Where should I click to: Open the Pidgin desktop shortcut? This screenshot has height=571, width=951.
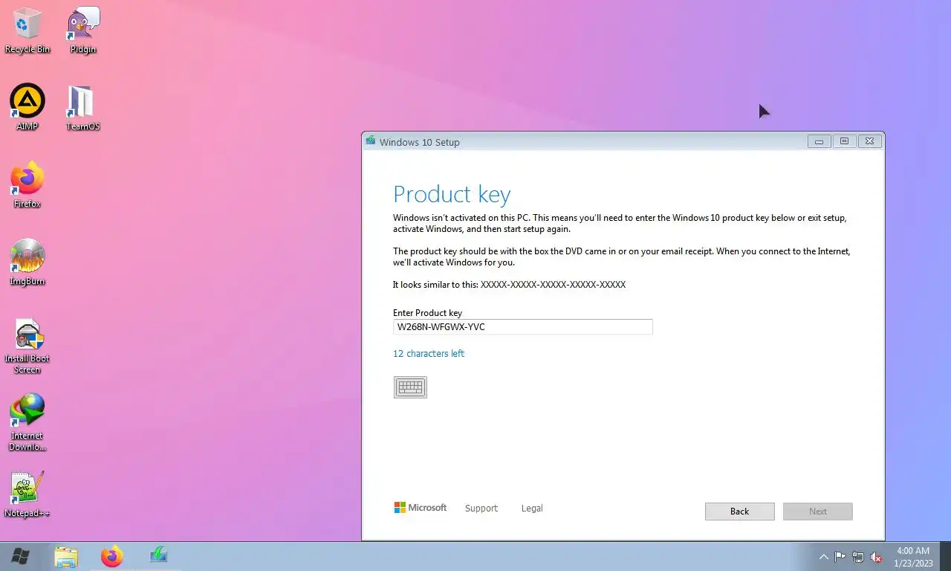(x=83, y=31)
